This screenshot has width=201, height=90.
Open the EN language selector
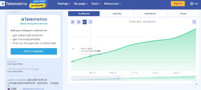(x=194, y=4)
